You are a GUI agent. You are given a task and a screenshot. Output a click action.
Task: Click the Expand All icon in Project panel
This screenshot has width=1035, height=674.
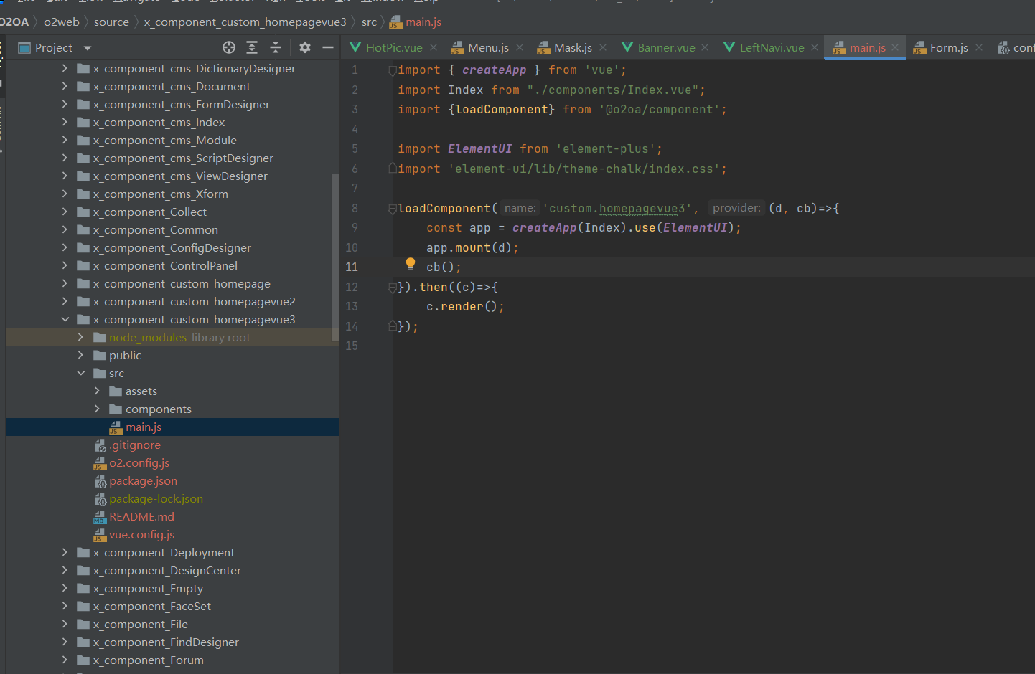(x=252, y=47)
